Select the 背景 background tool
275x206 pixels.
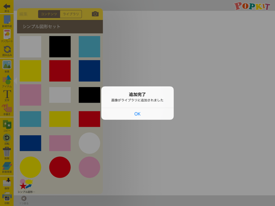7,65
